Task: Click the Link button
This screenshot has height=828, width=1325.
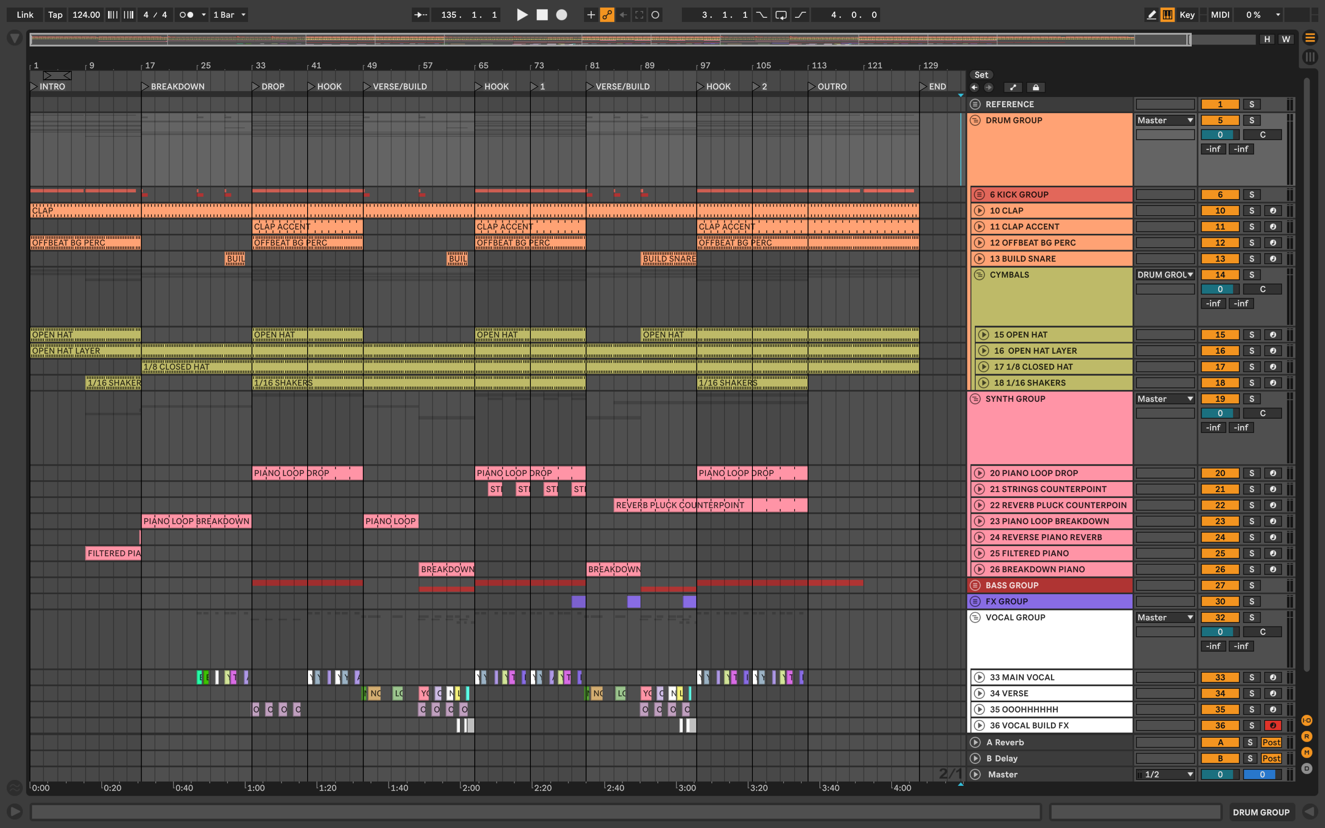Action: [x=25, y=15]
